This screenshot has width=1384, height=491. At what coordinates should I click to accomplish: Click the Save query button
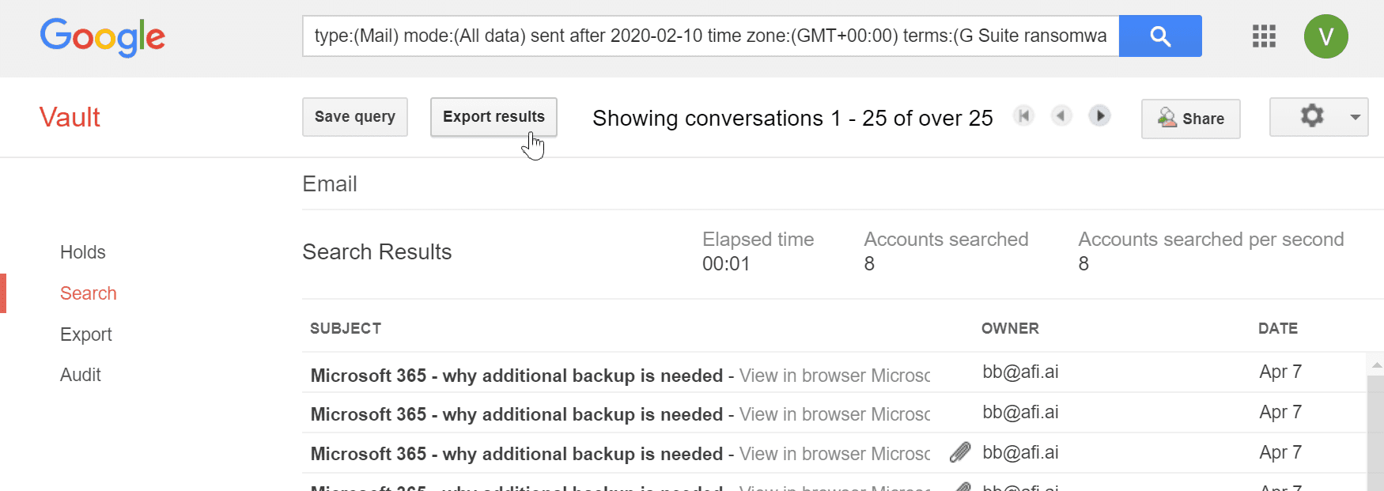[x=354, y=117]
